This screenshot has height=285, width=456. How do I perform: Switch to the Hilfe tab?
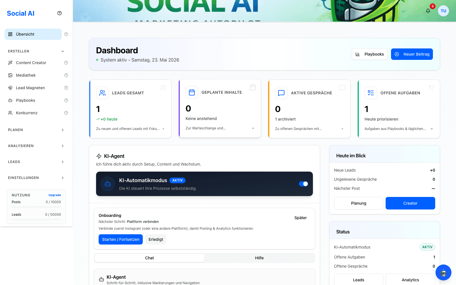(259, 258)
